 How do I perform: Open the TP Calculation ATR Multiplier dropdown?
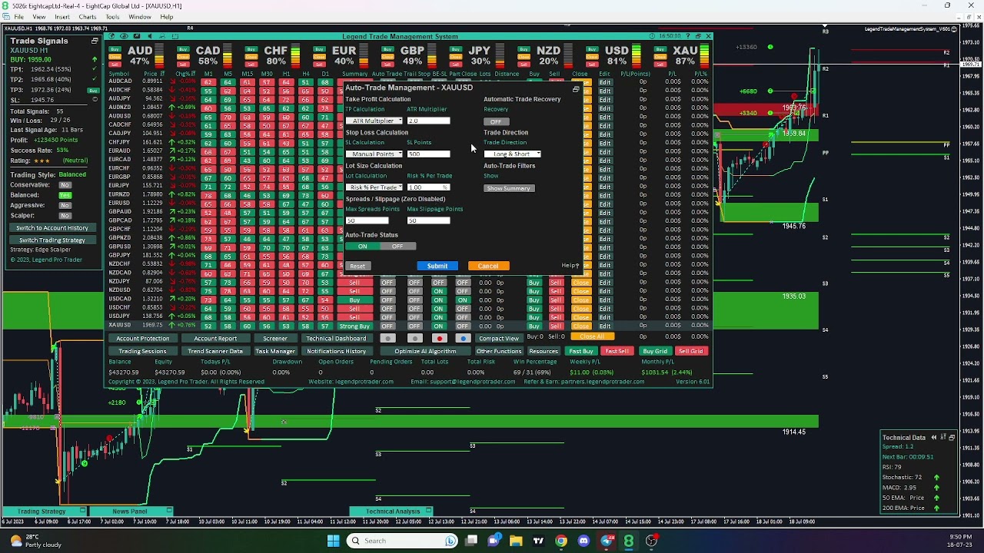pos(374,121)
